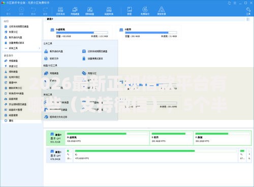
Task: Select sidebar bad sector check operation
Action: click(x=12, y=77)
